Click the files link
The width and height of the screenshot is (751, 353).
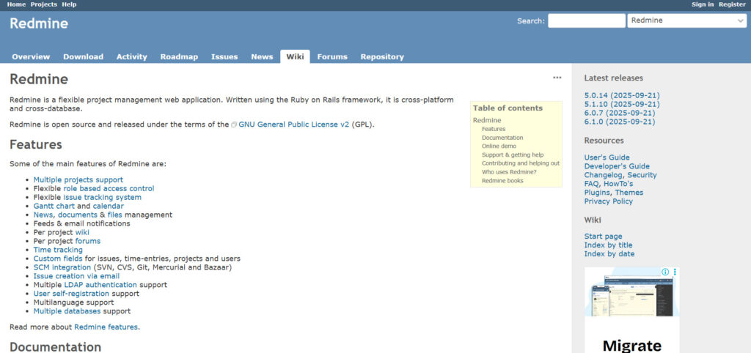(x=114, y=215)
